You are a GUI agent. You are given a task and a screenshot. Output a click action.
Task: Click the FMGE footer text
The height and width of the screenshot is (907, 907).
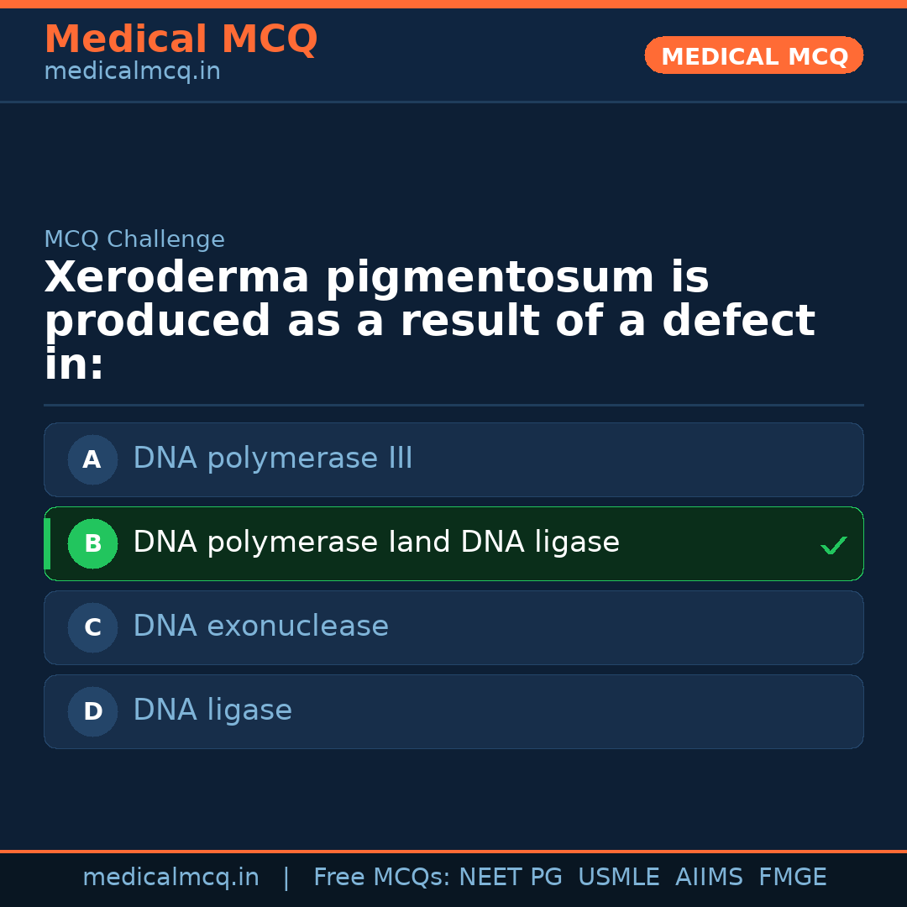point(793,878)
